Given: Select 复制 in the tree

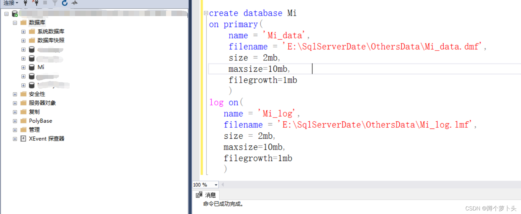Looking at the screenshot, I should click(34, 112).
